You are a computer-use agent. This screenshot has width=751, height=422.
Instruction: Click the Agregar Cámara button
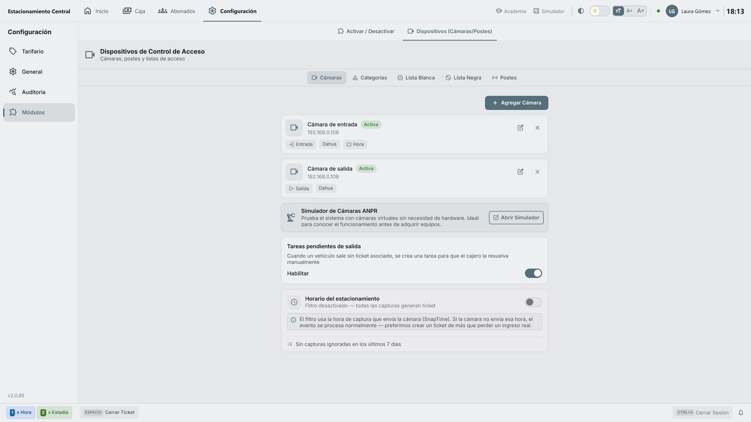click(x=516, y=103)
